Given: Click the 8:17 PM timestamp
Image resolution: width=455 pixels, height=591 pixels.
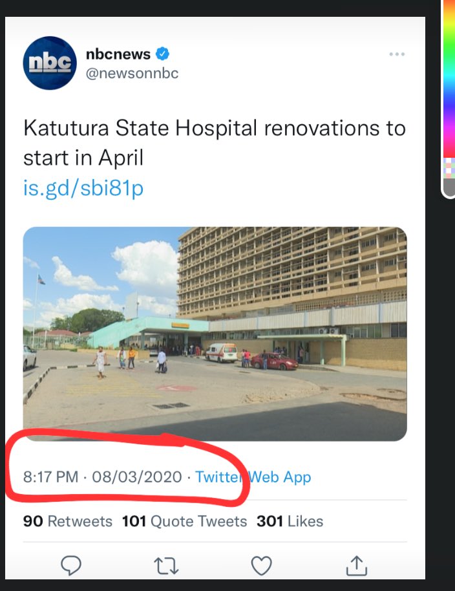Looking at the screenshot, I should (x=51, y=477).
